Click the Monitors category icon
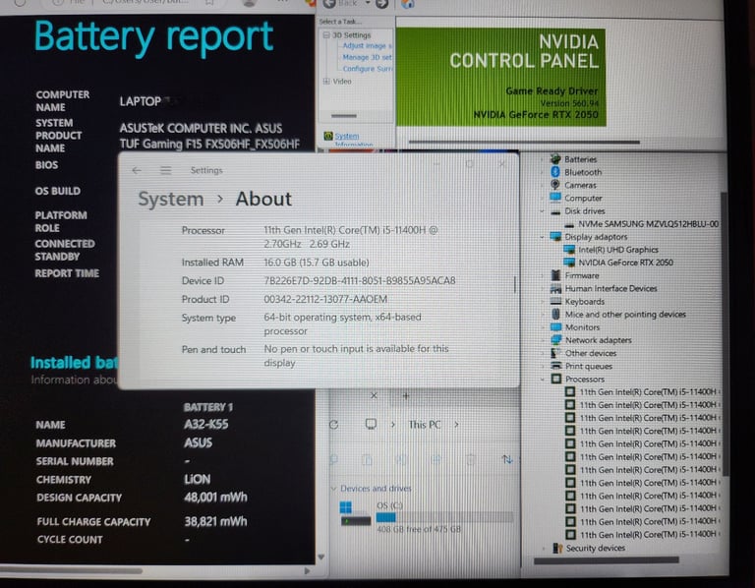This screenshot has height=588, width=755. point(555,327)
